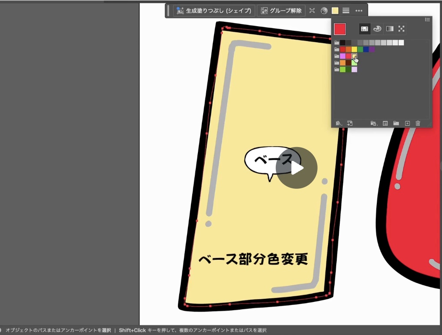Toggle the pattern swatches view
This screenshot has width=442, height=335.
point(401,29)
